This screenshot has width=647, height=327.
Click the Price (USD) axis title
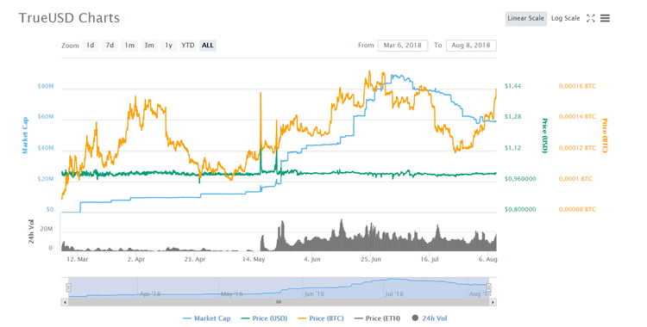[x=544, y=135]
